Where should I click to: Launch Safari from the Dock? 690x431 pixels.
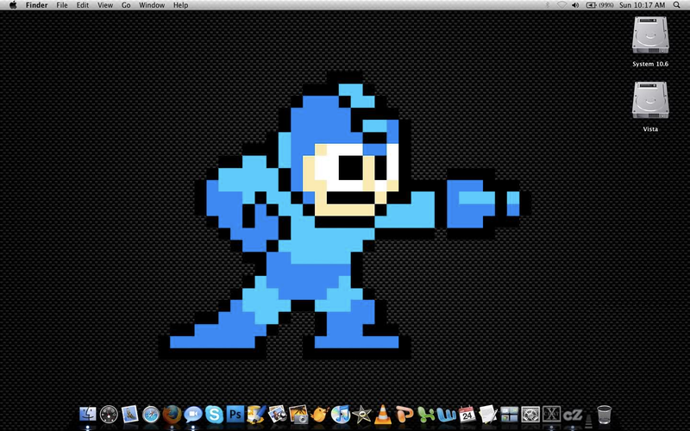pyautogui.click(x=151, y=415)
